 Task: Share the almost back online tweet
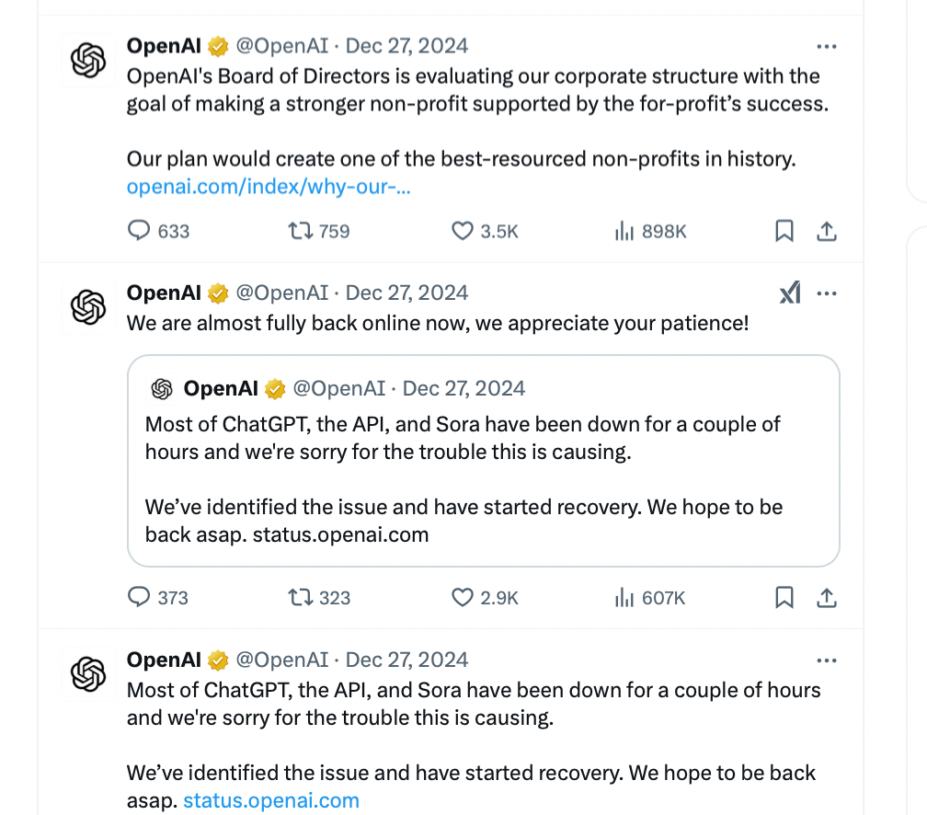[x=827, y=597]
